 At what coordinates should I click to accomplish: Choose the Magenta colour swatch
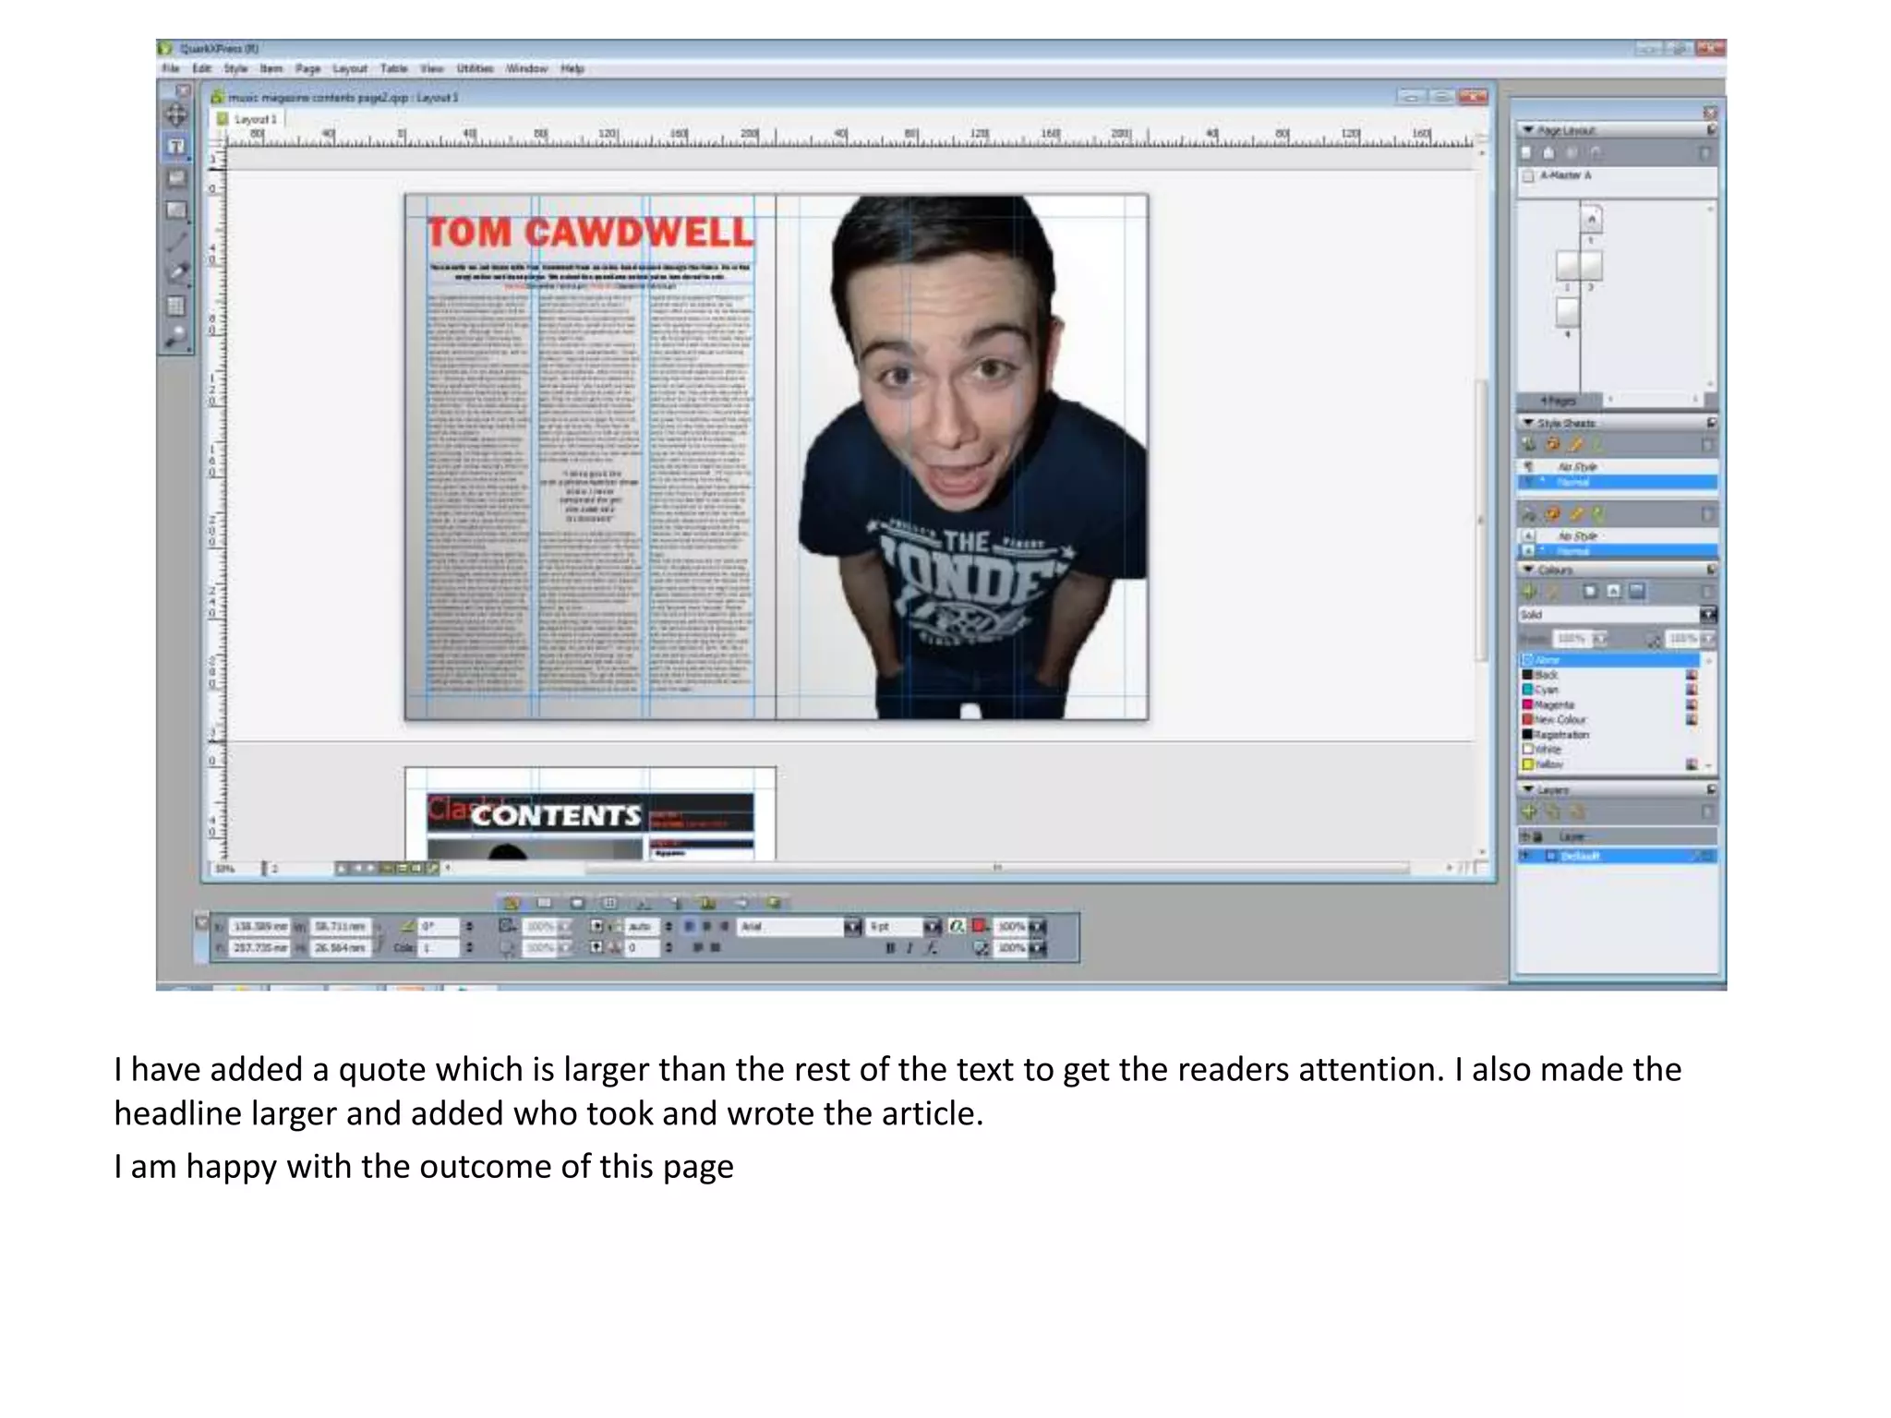1553,704
